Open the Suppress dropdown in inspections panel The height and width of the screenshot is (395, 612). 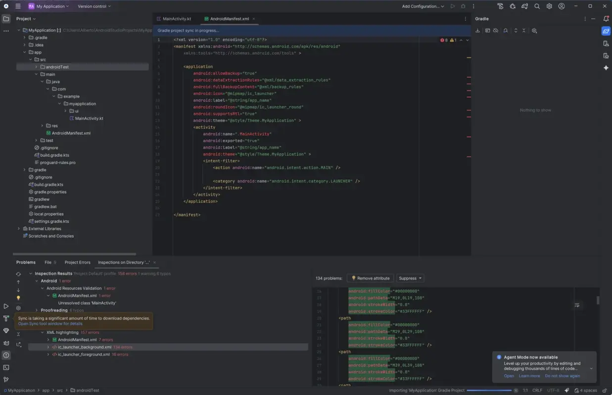click(x=410, y=278)
